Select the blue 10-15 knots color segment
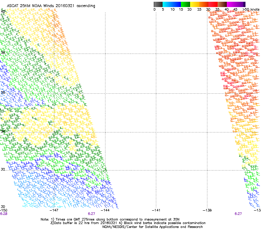 [x=176, y=4]
